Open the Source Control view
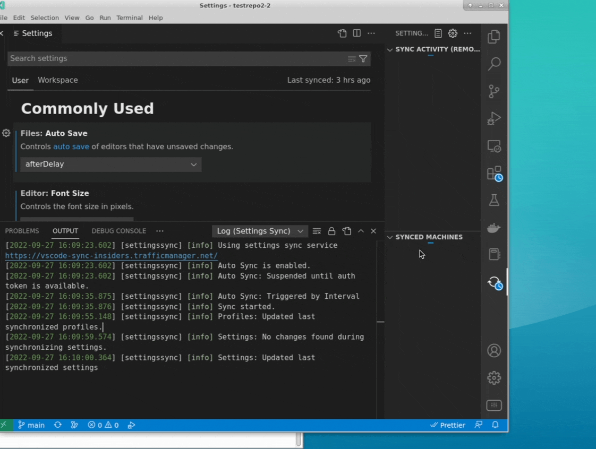The width and height of the screenshot is (596, 449). pyautogui.click(x=494, y=91)
